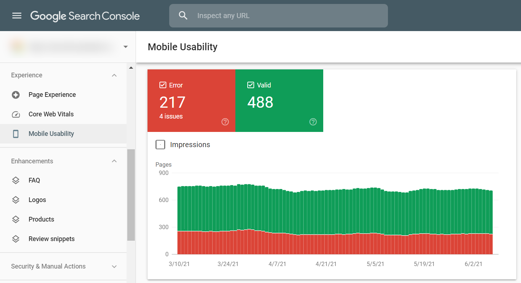
Task: Enable the Impressions checkbox
Action: 160,145
